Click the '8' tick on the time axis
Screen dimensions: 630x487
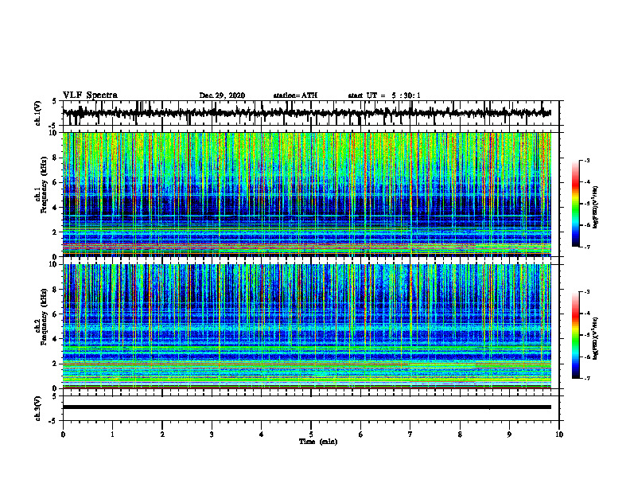[x=460, y=434]
